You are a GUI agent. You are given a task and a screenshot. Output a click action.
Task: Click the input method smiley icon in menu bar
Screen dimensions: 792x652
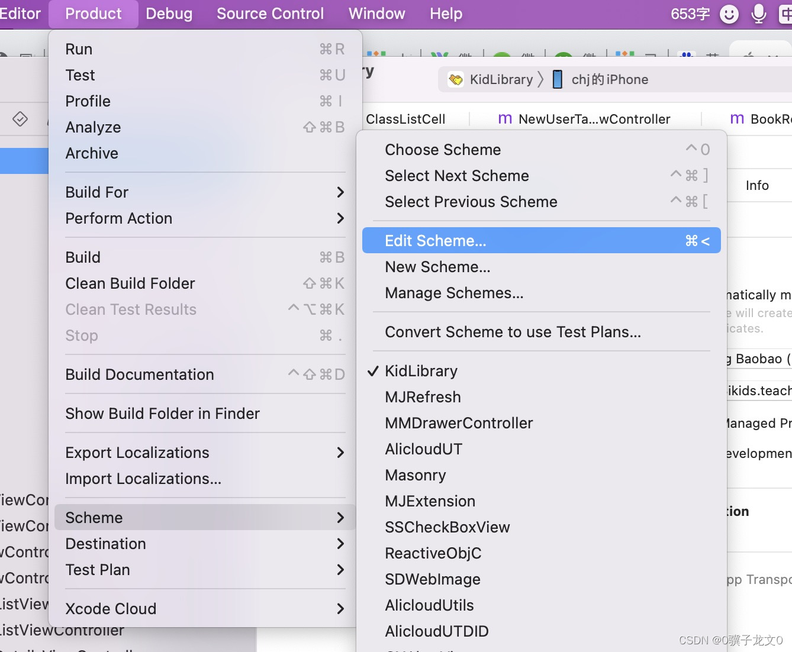pyautogui.click(x=729, y=14)
